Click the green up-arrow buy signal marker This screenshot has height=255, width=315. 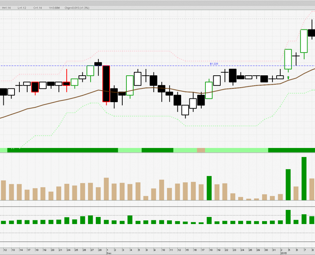click(288, 78)
